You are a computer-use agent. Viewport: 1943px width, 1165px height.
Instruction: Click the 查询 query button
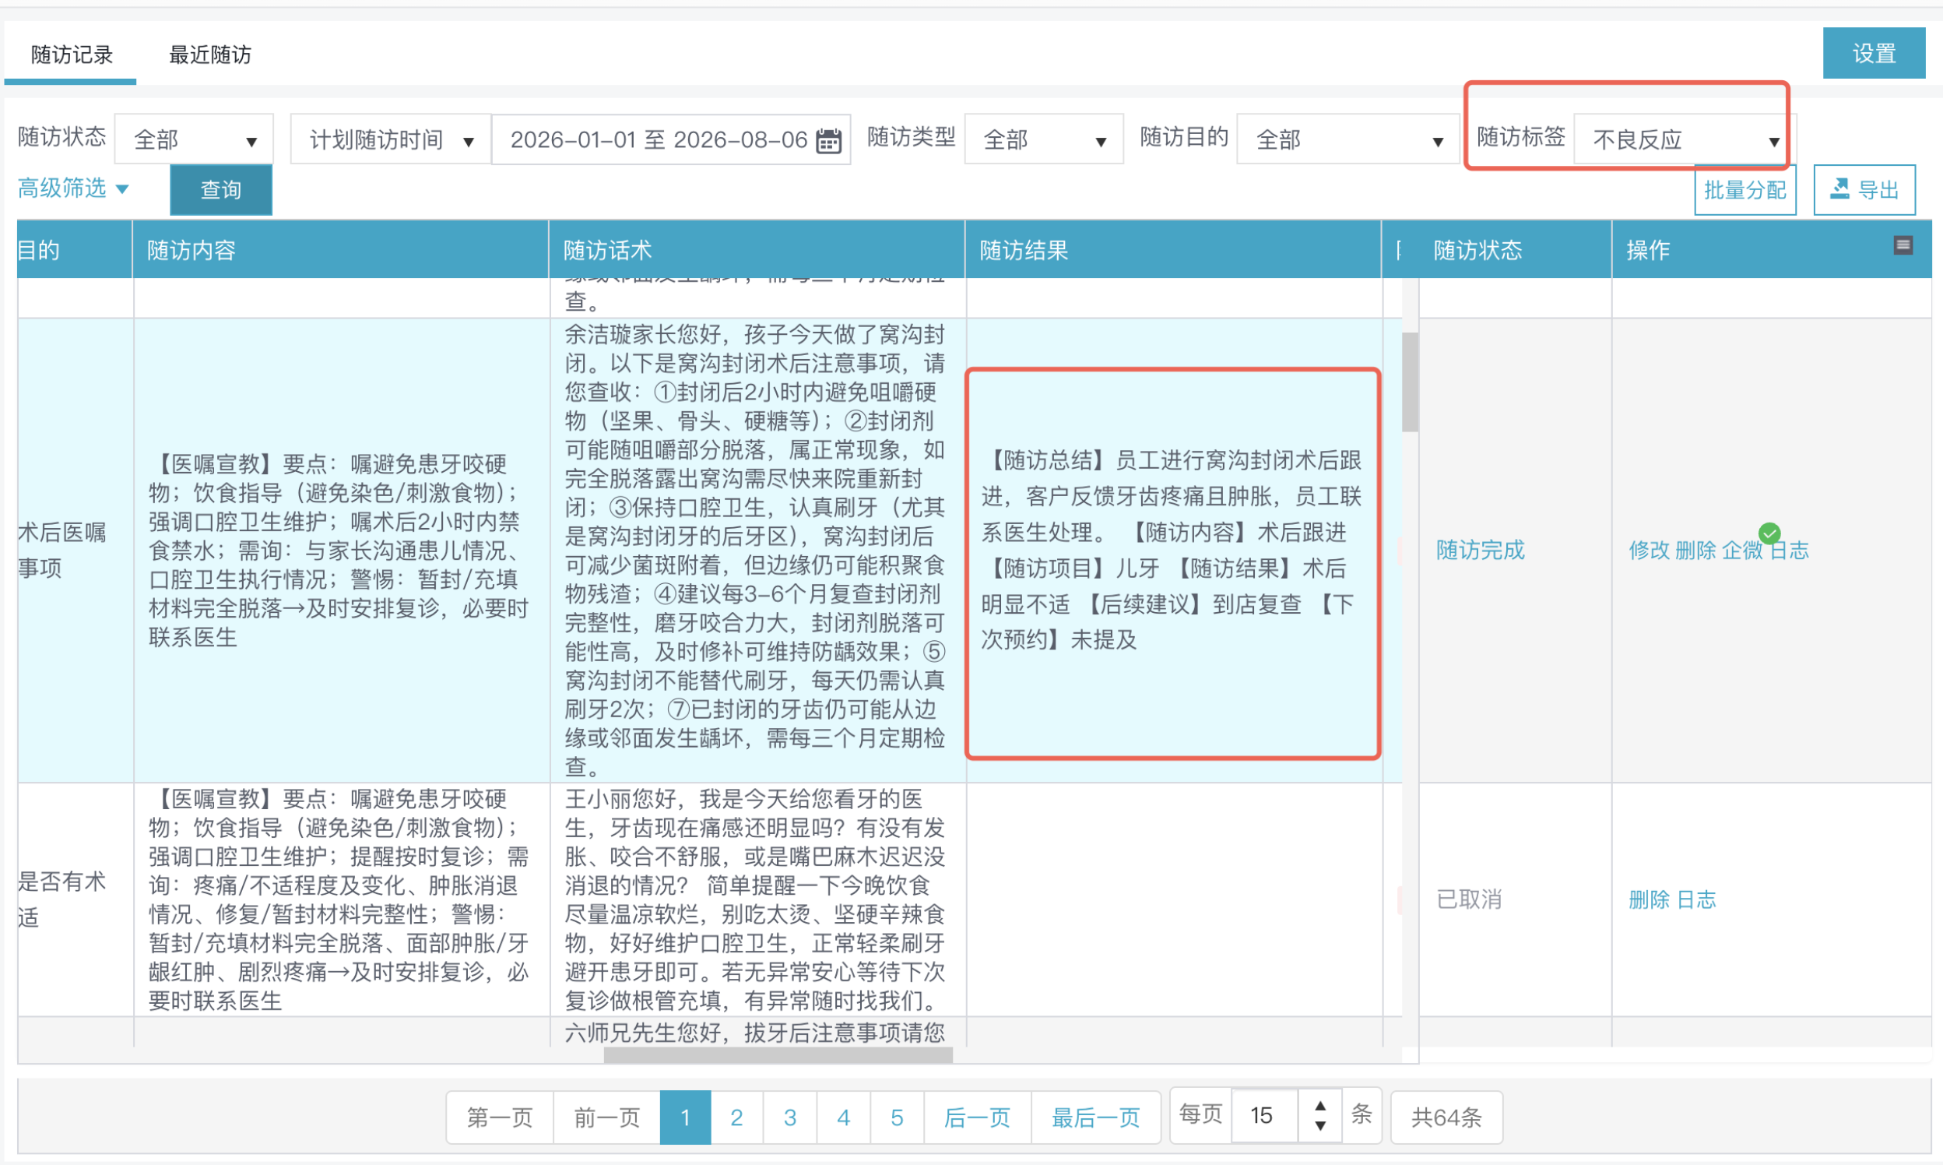(x=221, y=190)
